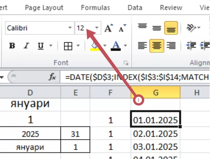Open the Font dialog launcher
This screenshot has height=159, width=210.
pyautogui.click(x=126, y=63)
